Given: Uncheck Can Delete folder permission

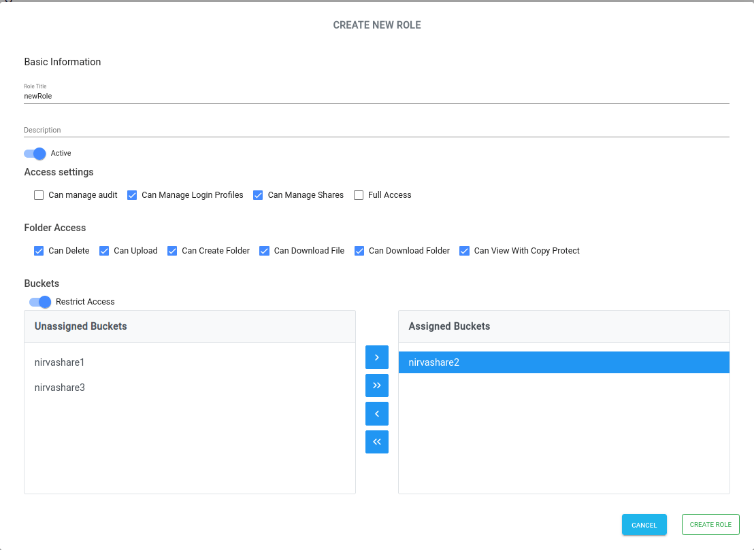Looking at the screenshot, I should 39,251.
